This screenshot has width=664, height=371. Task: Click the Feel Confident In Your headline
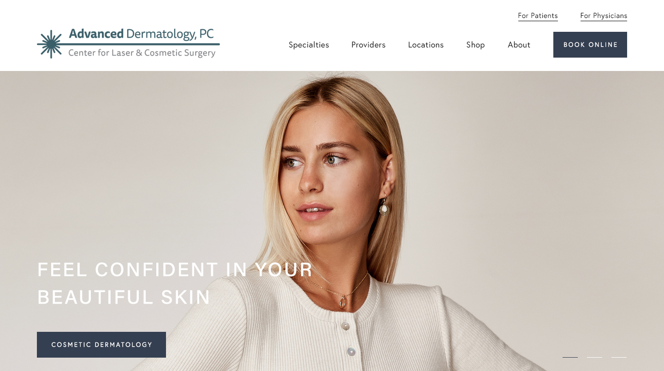175,270
